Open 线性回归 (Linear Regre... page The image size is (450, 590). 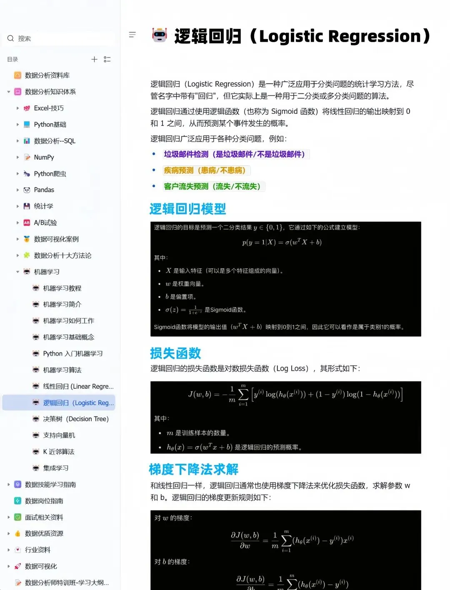coord(78,386)
